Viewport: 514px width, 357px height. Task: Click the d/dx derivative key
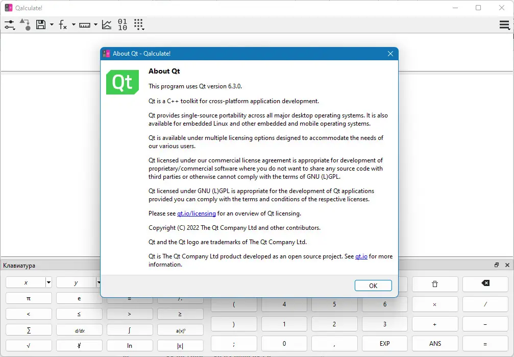(x=79, y=330)
